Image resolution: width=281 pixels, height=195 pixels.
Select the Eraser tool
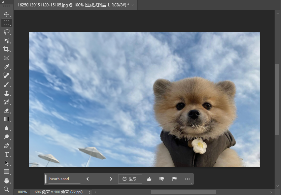coord(6,111)
